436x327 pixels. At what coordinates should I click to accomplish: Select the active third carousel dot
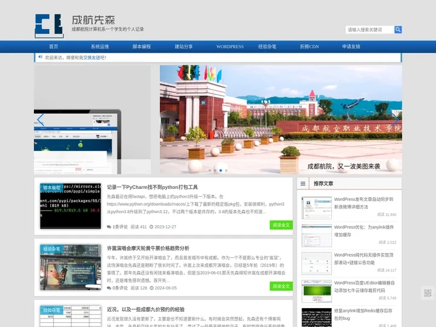(x=221, y=170)
